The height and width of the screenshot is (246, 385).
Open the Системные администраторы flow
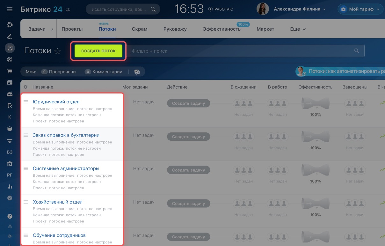66,168
